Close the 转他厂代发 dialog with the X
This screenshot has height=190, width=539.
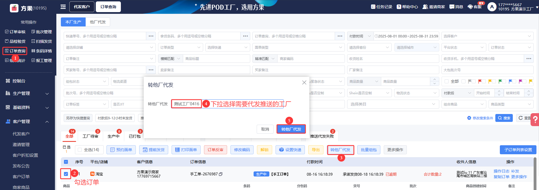click(304, 82)
